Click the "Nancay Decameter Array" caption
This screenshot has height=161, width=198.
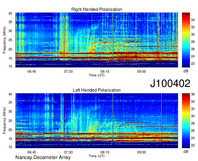43,157
